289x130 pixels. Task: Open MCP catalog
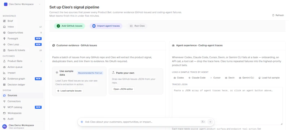(22, 107)
